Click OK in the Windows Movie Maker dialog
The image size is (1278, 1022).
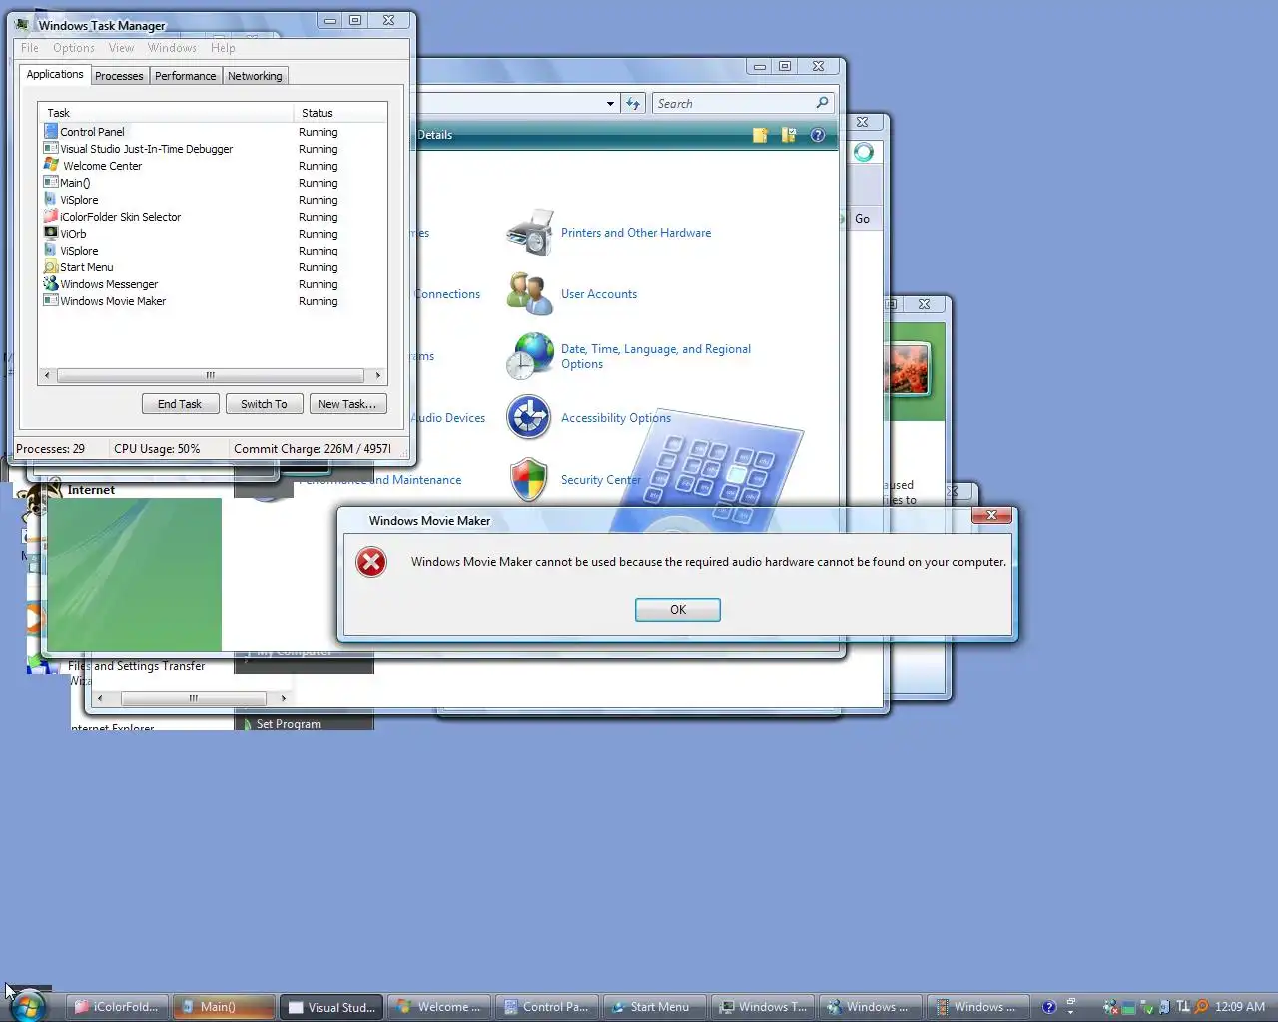pos(678,610)
